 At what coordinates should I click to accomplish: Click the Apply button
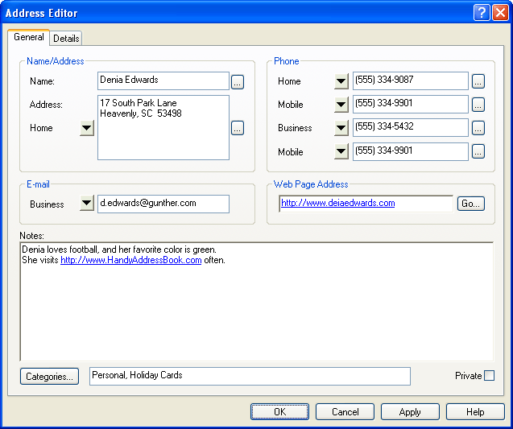coord(410,411)
